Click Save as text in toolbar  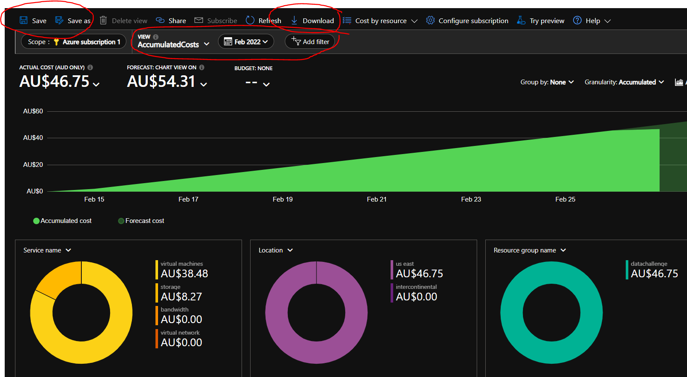pyautogui.click(x=79, y=21)
